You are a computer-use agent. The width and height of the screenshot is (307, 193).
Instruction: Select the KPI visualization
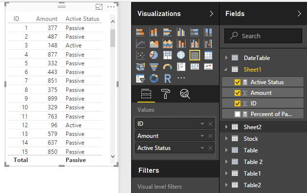pyautogui.click(x=208, y=66)
